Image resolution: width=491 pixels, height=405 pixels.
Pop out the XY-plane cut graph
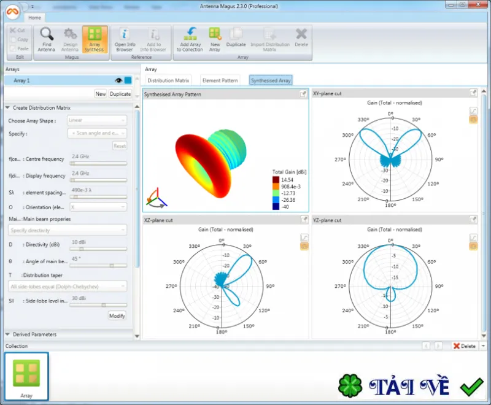473,93
